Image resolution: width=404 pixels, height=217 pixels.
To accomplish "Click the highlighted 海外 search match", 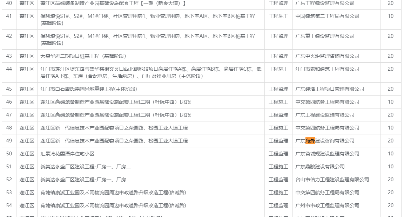I will point(310,141).
